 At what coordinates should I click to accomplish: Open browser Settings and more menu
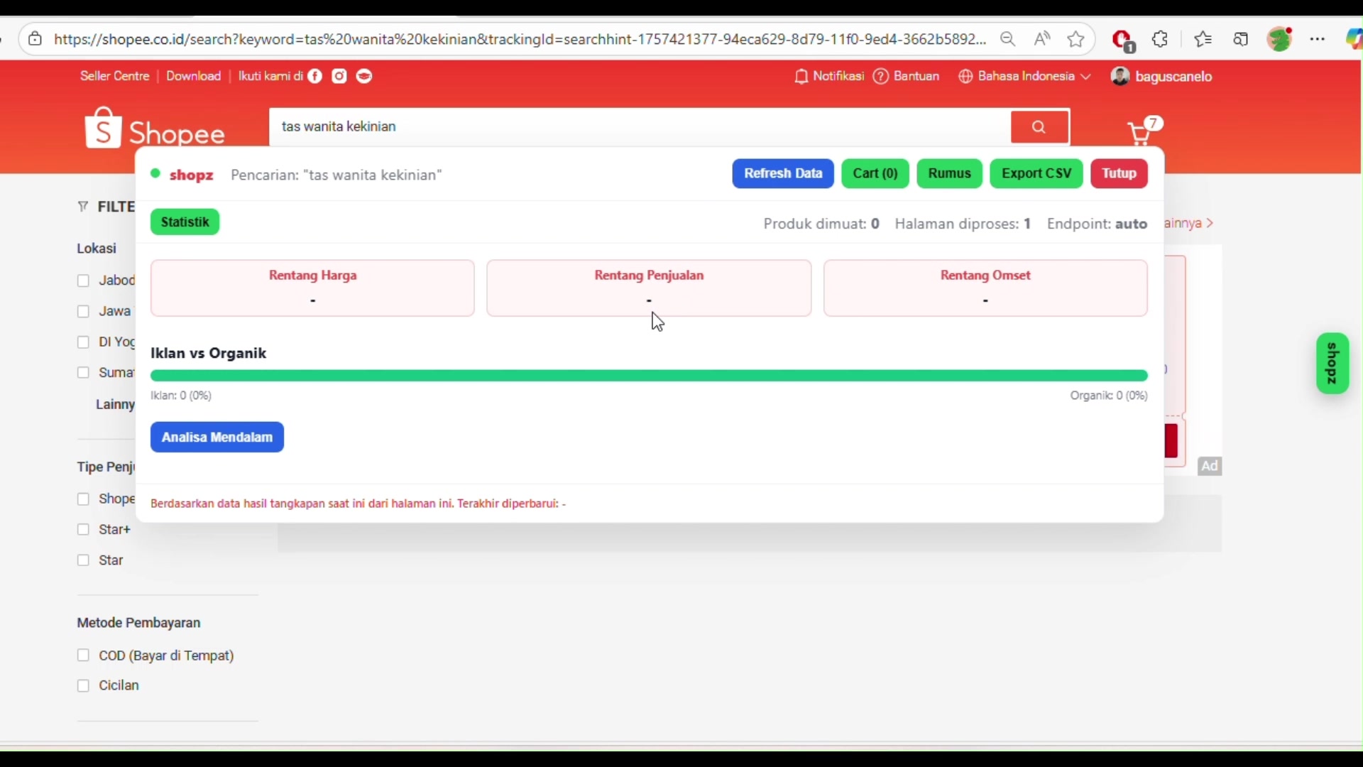click(x=1318, y=39)
